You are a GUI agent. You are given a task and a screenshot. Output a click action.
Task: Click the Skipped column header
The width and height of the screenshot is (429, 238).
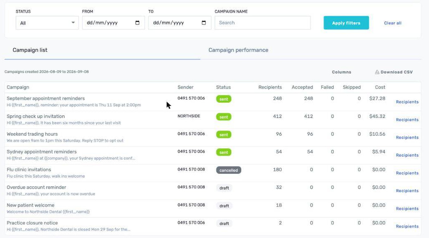tap(352, 87)
